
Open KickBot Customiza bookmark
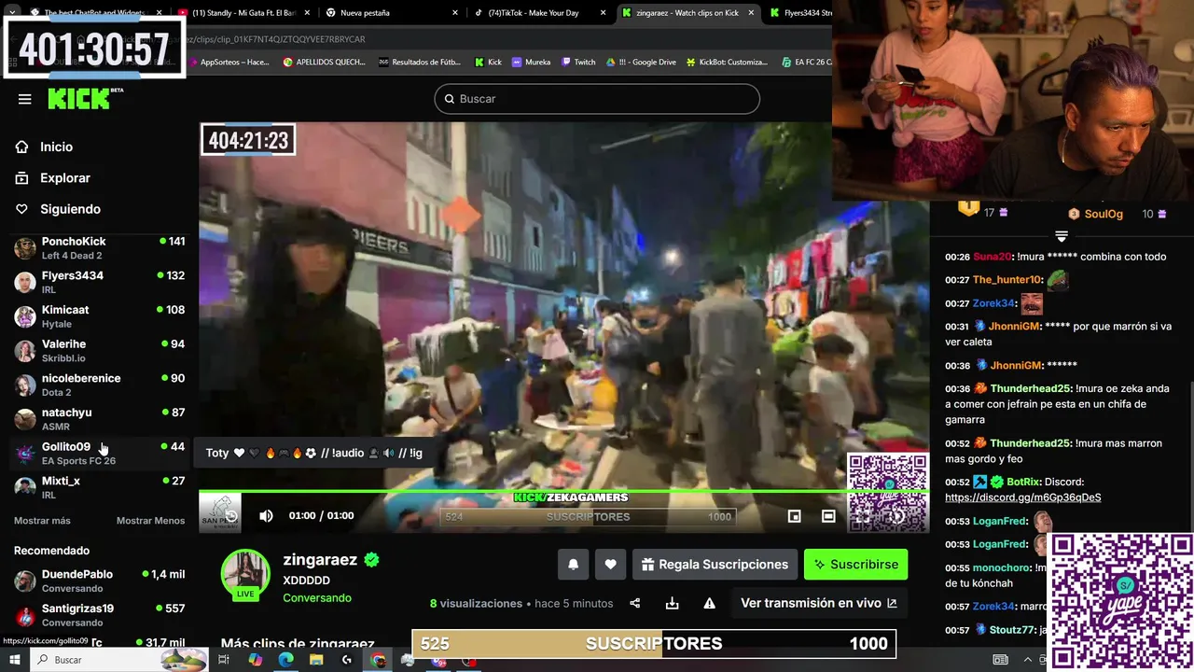click(x=727, y=62)
